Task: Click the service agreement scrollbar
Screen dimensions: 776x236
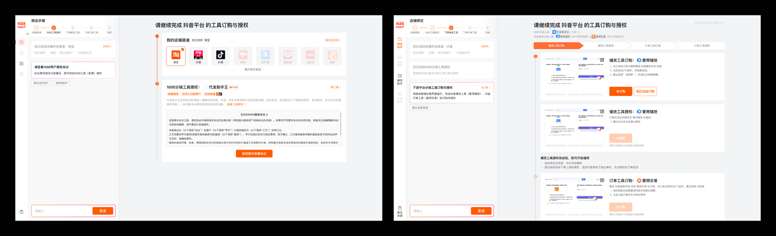Action: (341, 124)
